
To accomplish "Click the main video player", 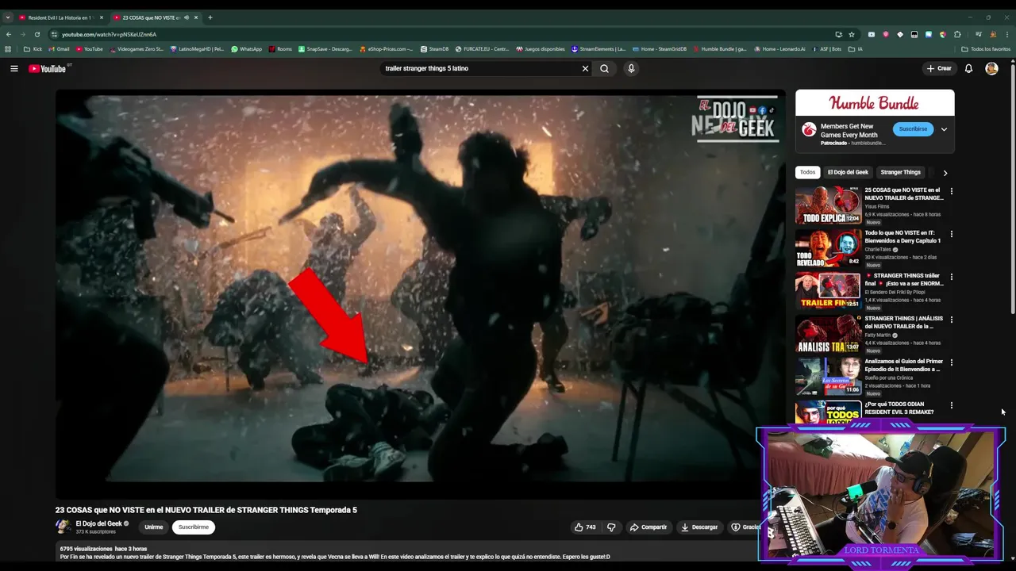I will [x=420, y=293].
